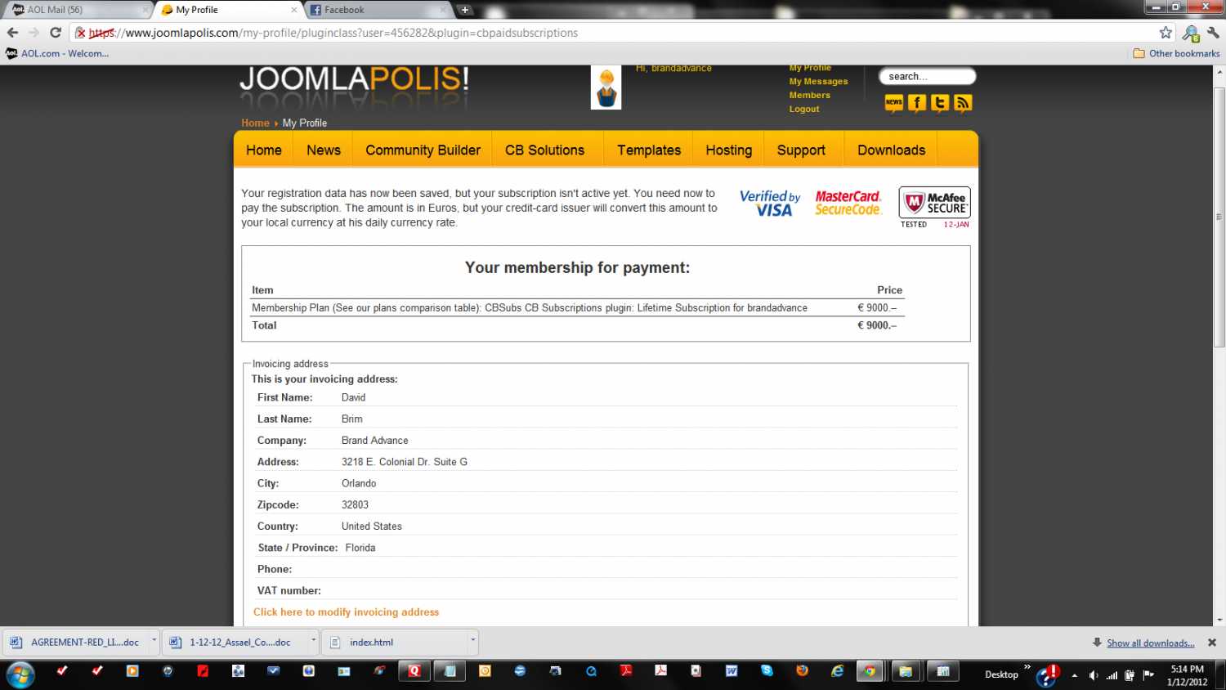Click the broken https security warning icon
Viewport: 1226px width, 690px height.
tap(80, 33)
